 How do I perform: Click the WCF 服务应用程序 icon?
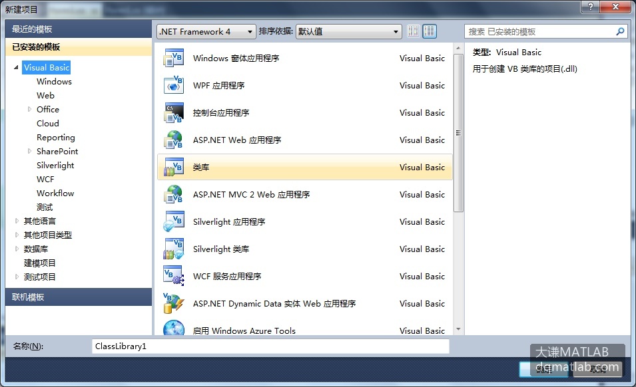click(174, 276)
